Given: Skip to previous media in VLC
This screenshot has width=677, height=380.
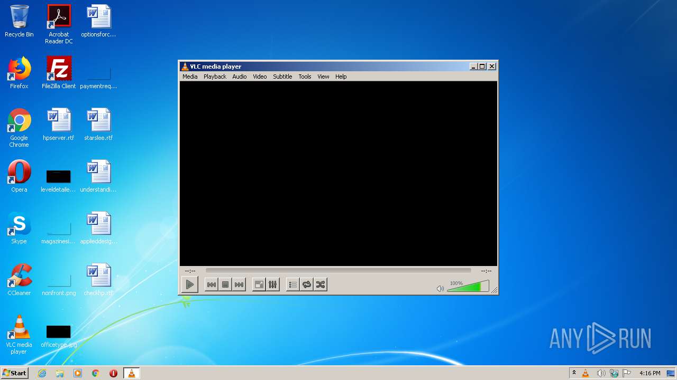Looking at the screenshot, I should 211,284.
